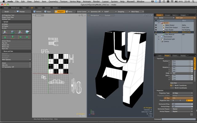Switch to Items selection mode
The width and height of the screenshot is (197, 123).
coord(70,11)
